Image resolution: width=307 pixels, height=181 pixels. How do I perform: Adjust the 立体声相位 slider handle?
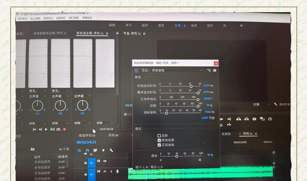pos(198,100)
